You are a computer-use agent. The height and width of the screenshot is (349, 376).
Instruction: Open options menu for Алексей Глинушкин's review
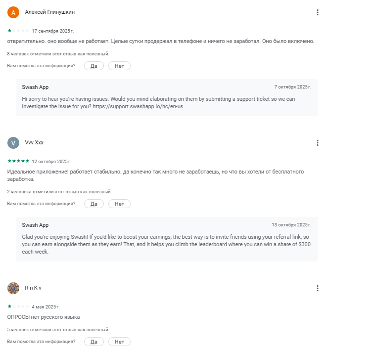point(318,12)
